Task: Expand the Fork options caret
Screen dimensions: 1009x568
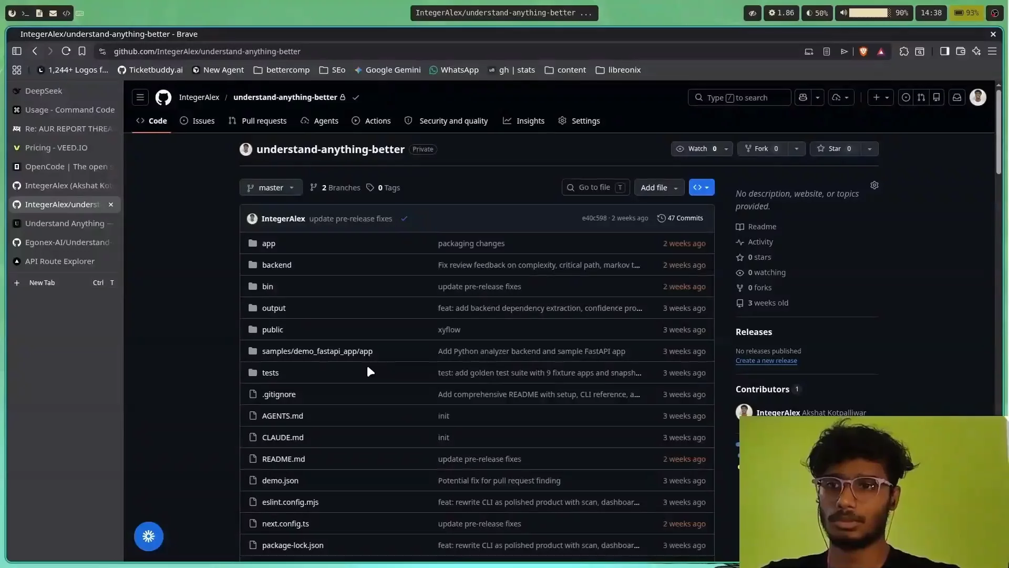Action: [797, 149]
